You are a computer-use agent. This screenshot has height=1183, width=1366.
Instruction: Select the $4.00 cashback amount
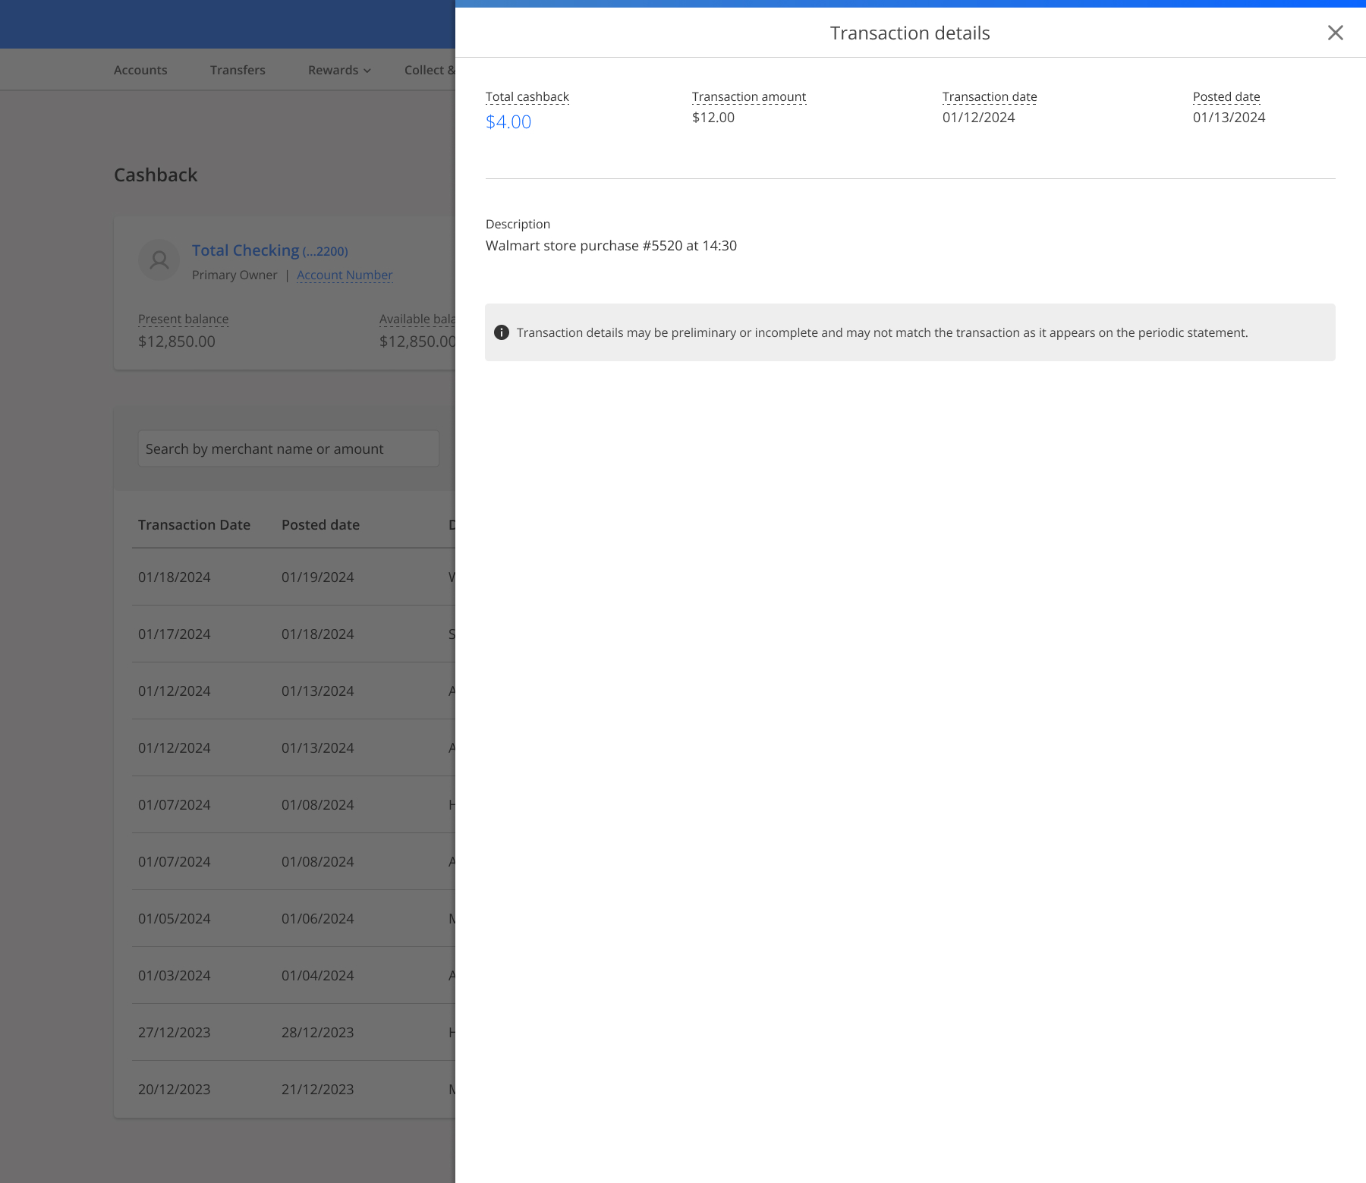[x=508, y=121]
